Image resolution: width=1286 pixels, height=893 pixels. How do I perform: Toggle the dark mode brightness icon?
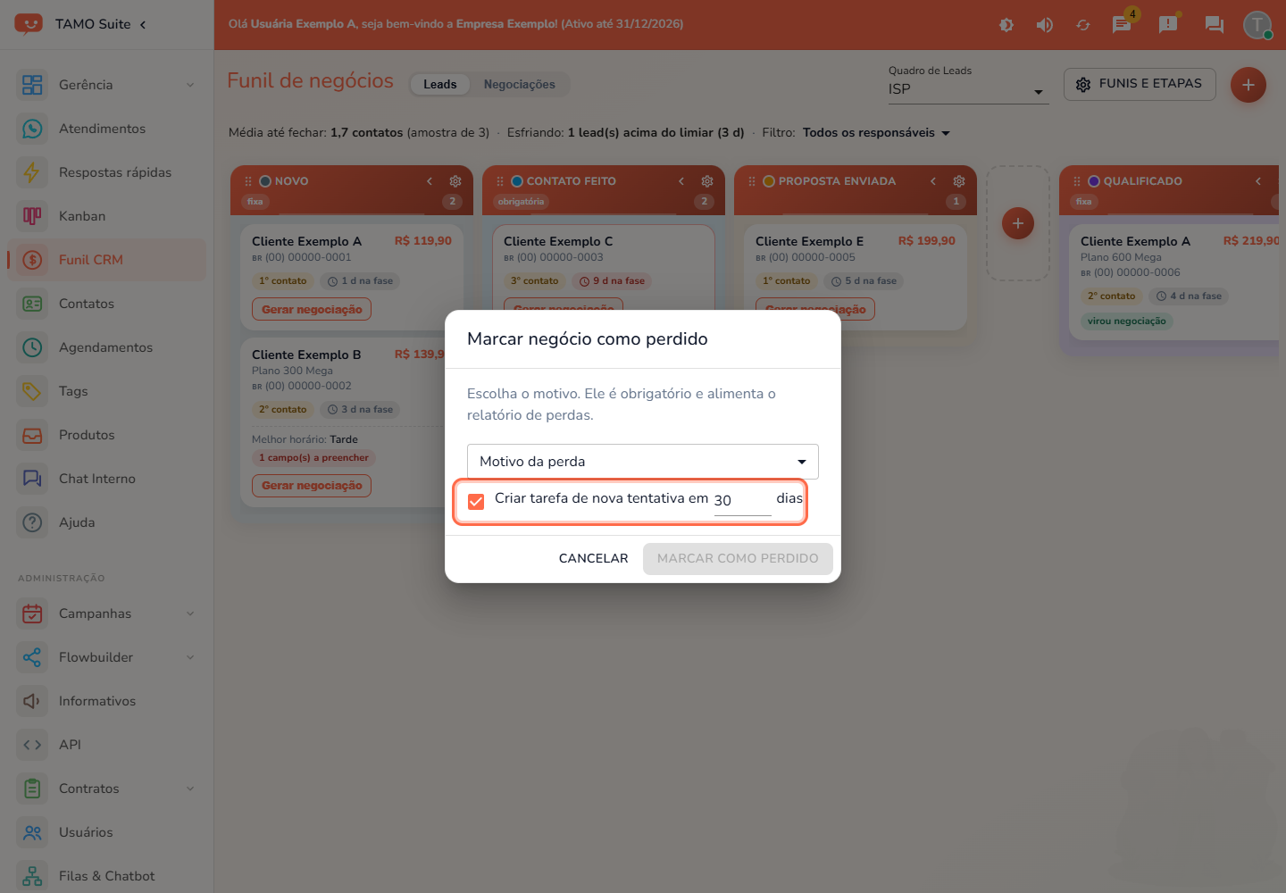[x=1006, y=25]
